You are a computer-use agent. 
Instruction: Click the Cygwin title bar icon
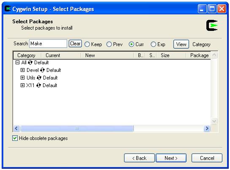8,8
